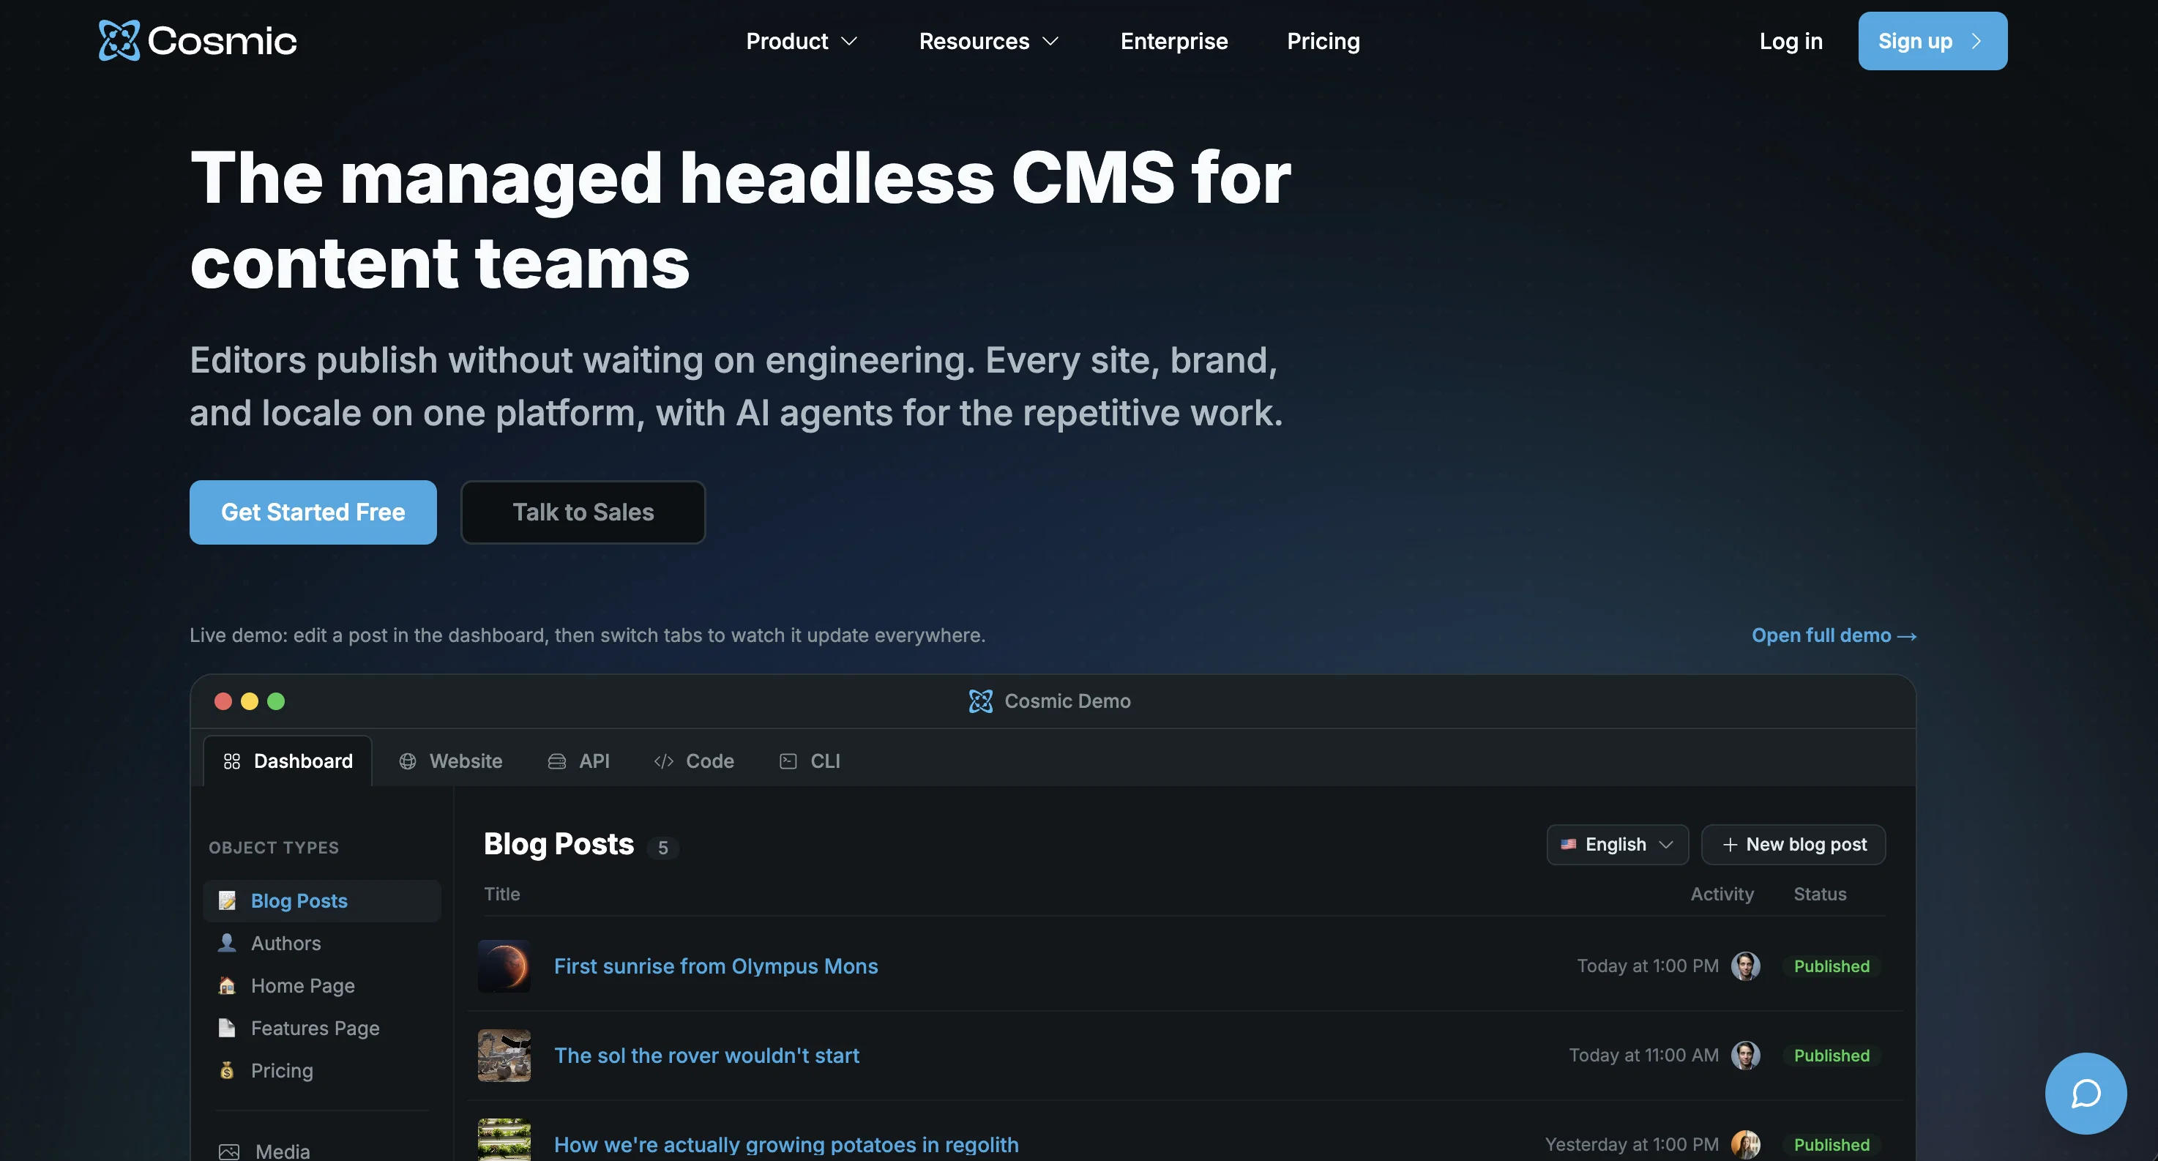Click 'Today at 11:00 AM' activity text
The image size is (2158, 1161).
tap(1643, 1056)
